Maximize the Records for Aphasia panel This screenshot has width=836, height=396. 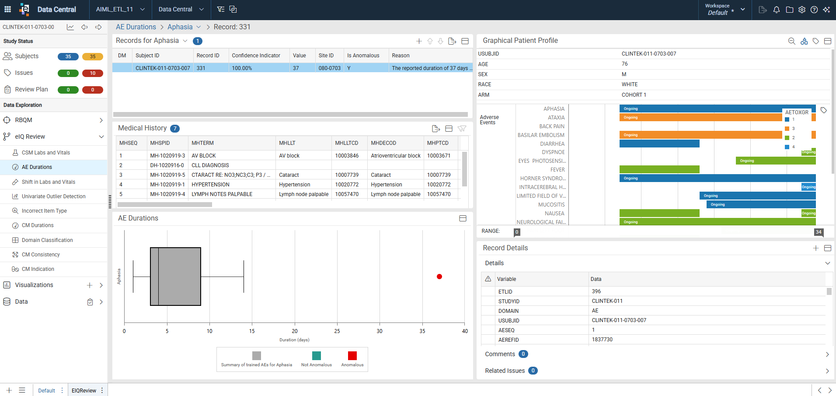[x=465, y=41]
